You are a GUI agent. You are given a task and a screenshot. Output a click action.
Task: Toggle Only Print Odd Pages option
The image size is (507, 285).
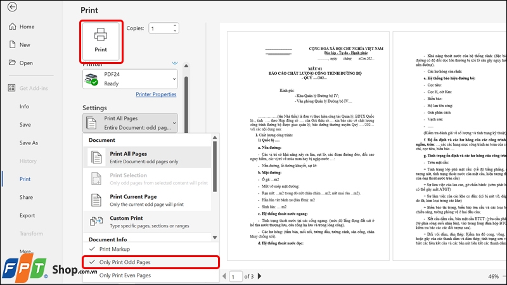(x=150, y=262)
